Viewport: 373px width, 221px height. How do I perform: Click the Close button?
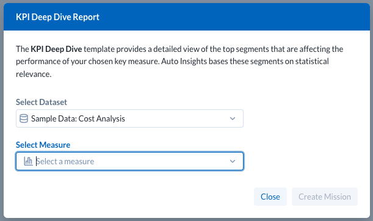click(270, 197)
